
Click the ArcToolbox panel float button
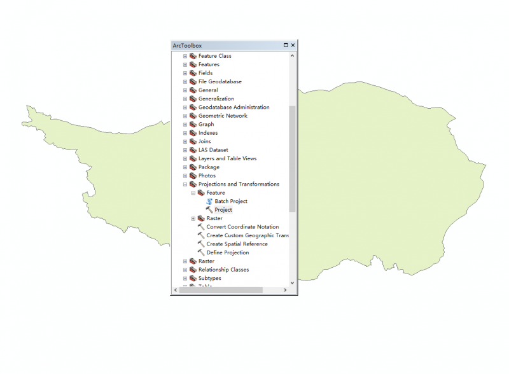pos(286,45)
